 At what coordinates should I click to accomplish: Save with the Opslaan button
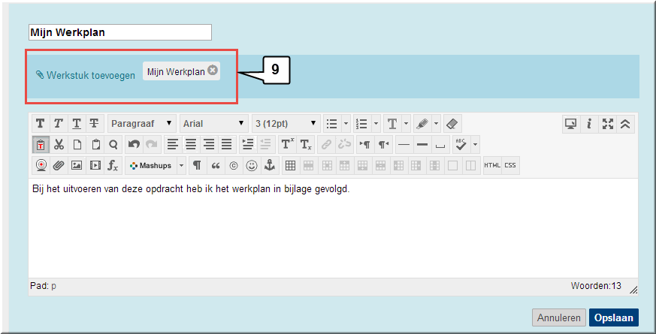[614, 317]
